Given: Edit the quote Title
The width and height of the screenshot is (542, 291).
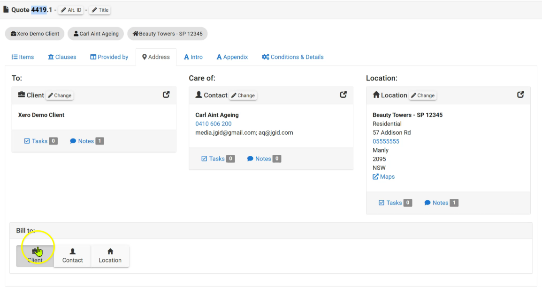Looking at the screenshot, I should point(100,10).
